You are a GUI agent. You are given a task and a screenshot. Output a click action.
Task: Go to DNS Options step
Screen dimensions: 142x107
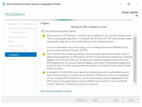point(18,33)
